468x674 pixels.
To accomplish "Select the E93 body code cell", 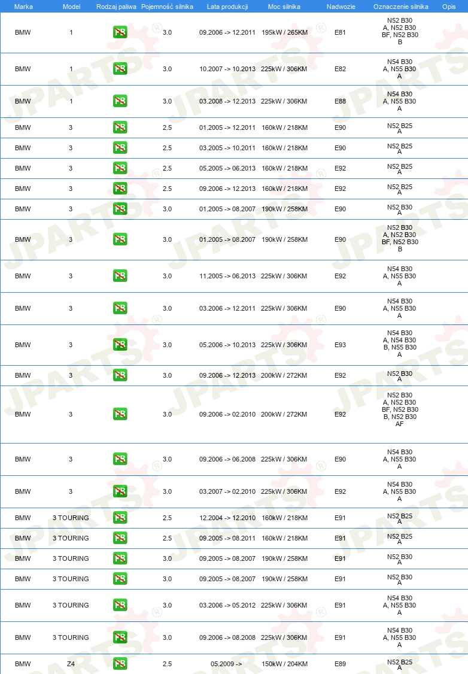I will click(x=340, y=345).
